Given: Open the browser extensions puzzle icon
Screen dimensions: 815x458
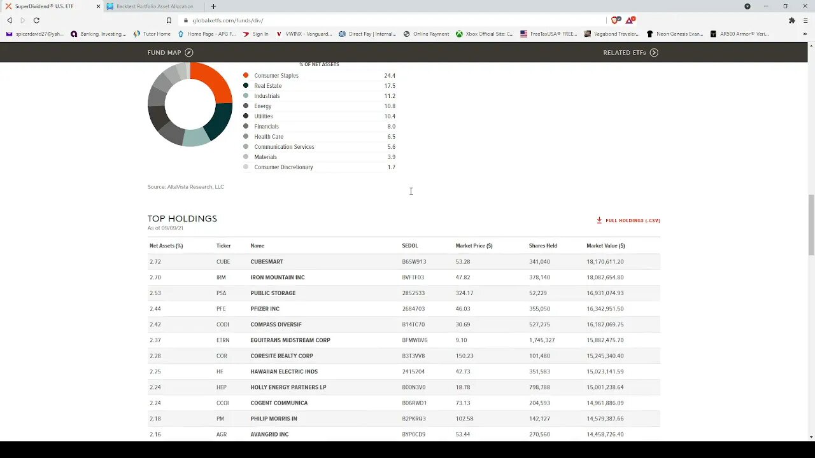Looking at the screenshot, I should [x=792, y=20].
